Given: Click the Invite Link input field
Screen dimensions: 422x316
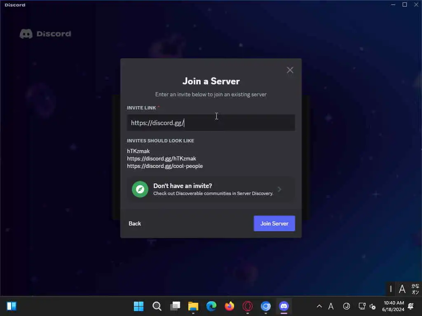Looking at the screenshot, I should (x=211, y=123).
